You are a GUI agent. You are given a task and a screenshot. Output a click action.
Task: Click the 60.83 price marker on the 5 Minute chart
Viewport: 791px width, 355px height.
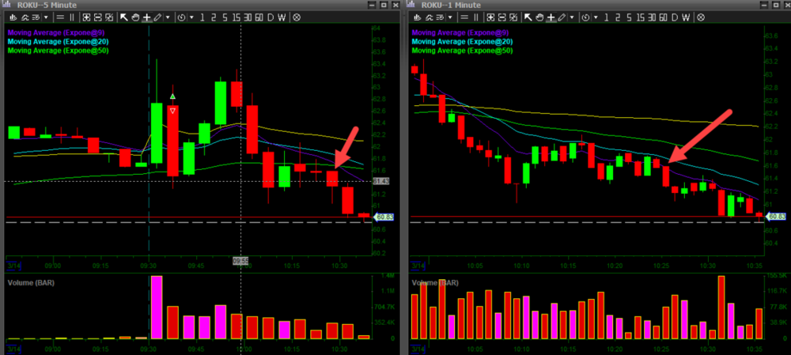click(383, 216)
